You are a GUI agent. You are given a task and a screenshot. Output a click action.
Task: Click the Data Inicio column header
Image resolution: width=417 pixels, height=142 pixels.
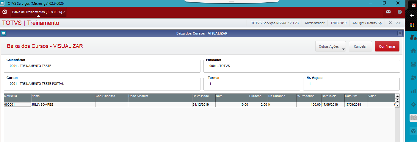tap(333, 98)
